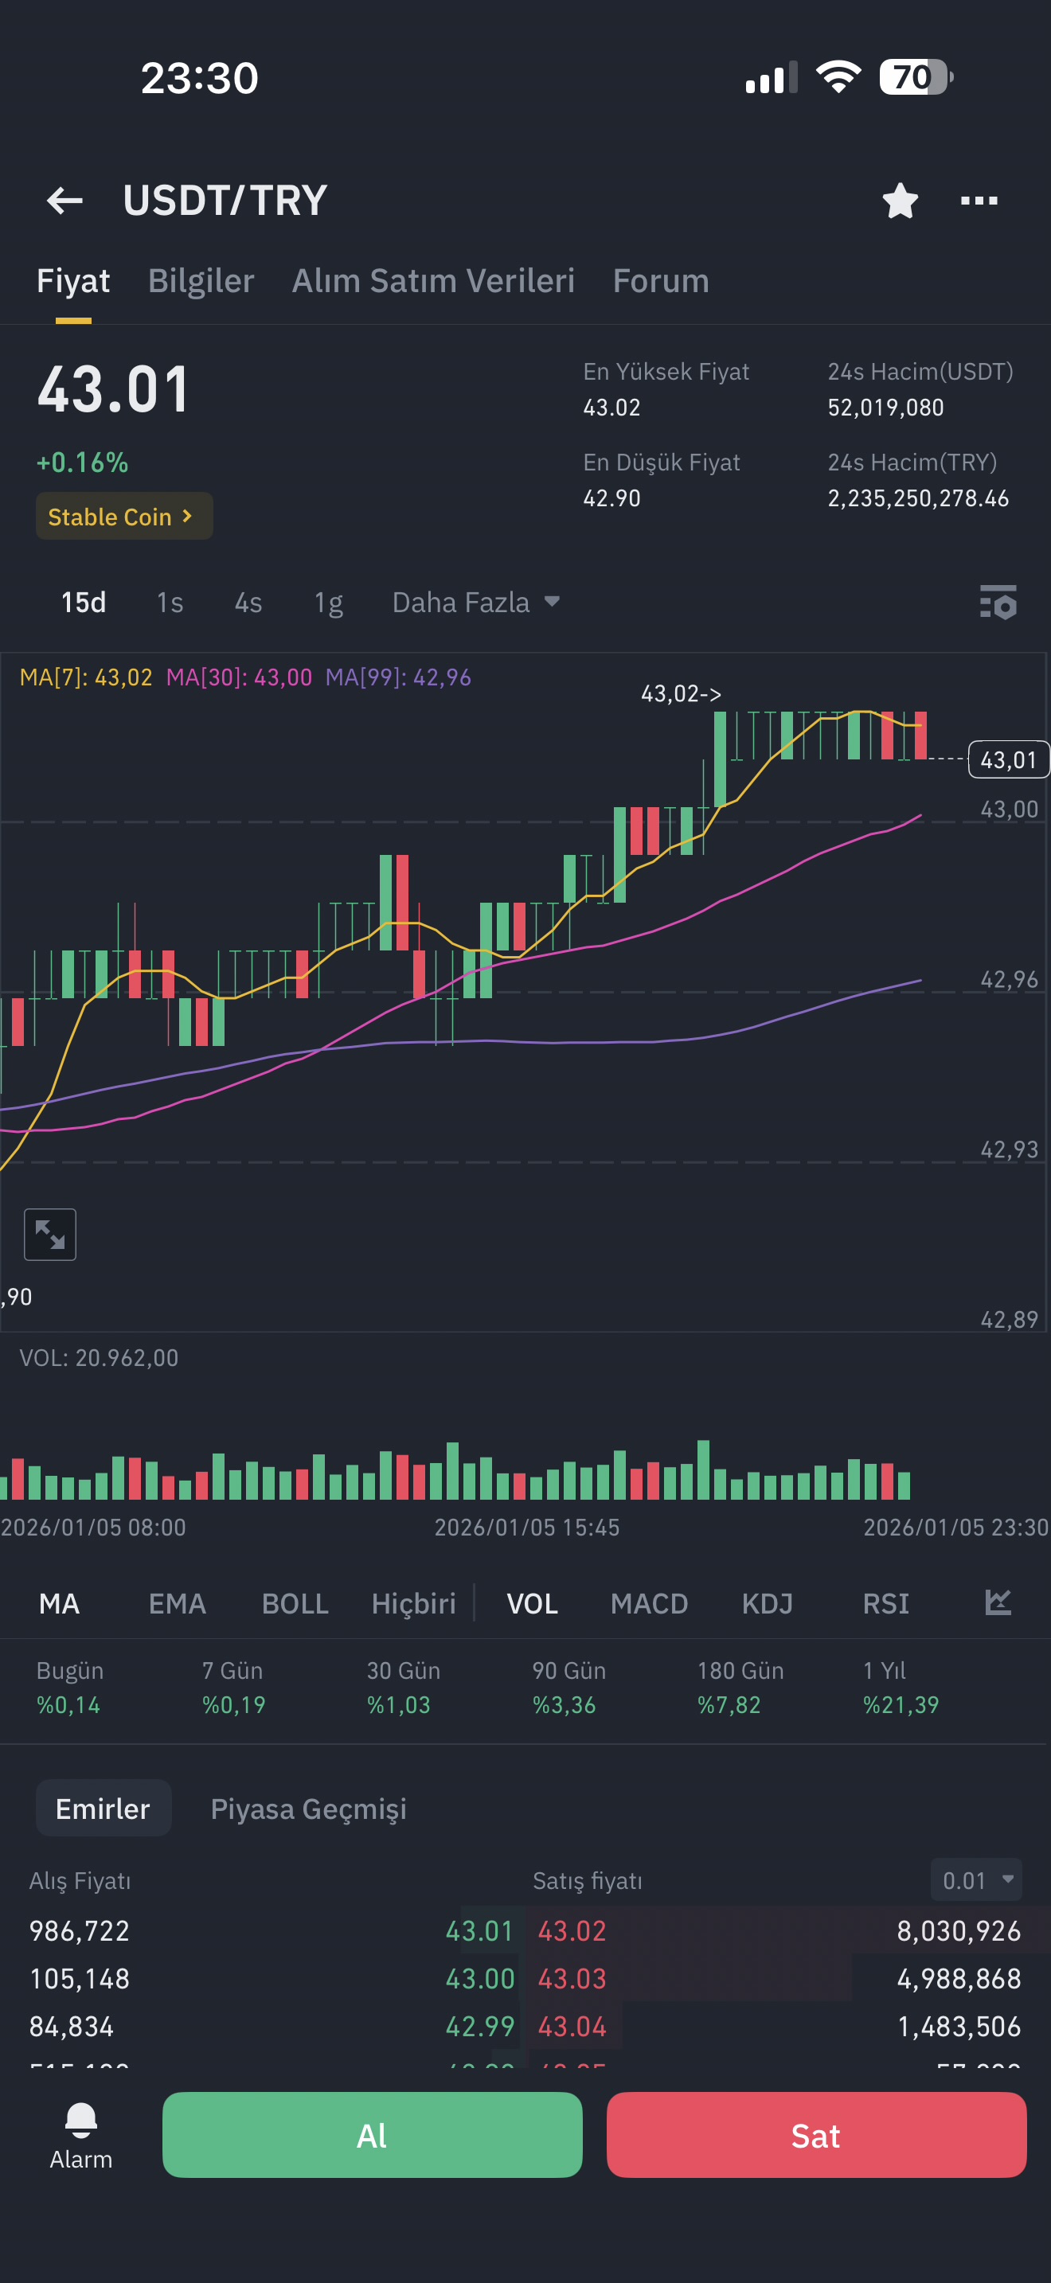
Task: Tap the green Al buy button
Action: 372,2135
